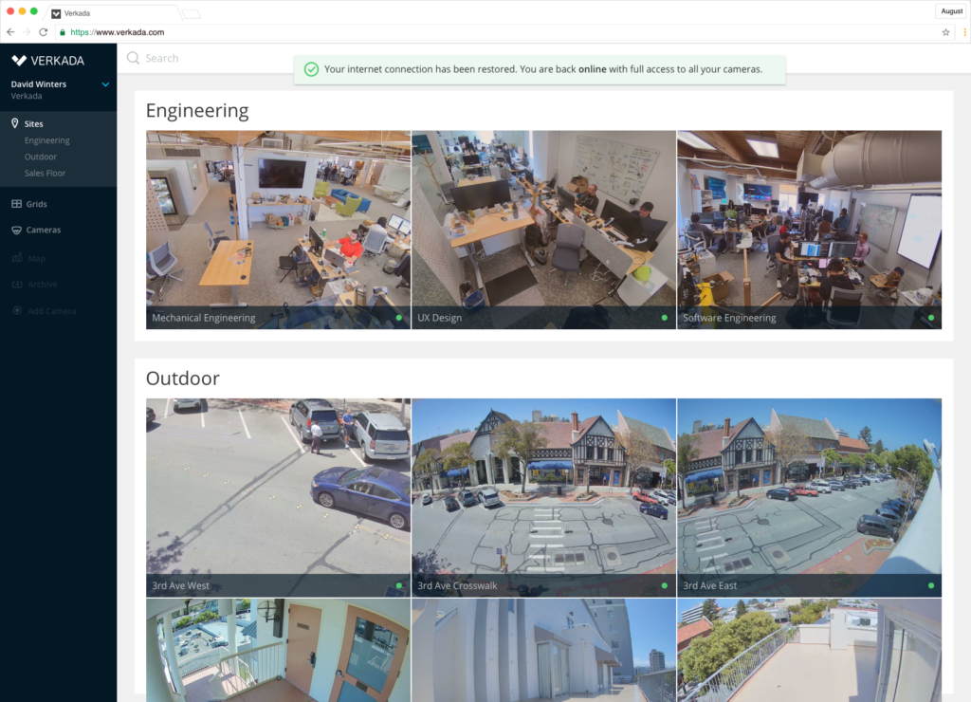Click the Cameras dome icon in sidebar
This screenshot has width=971, height=702.
17,230
